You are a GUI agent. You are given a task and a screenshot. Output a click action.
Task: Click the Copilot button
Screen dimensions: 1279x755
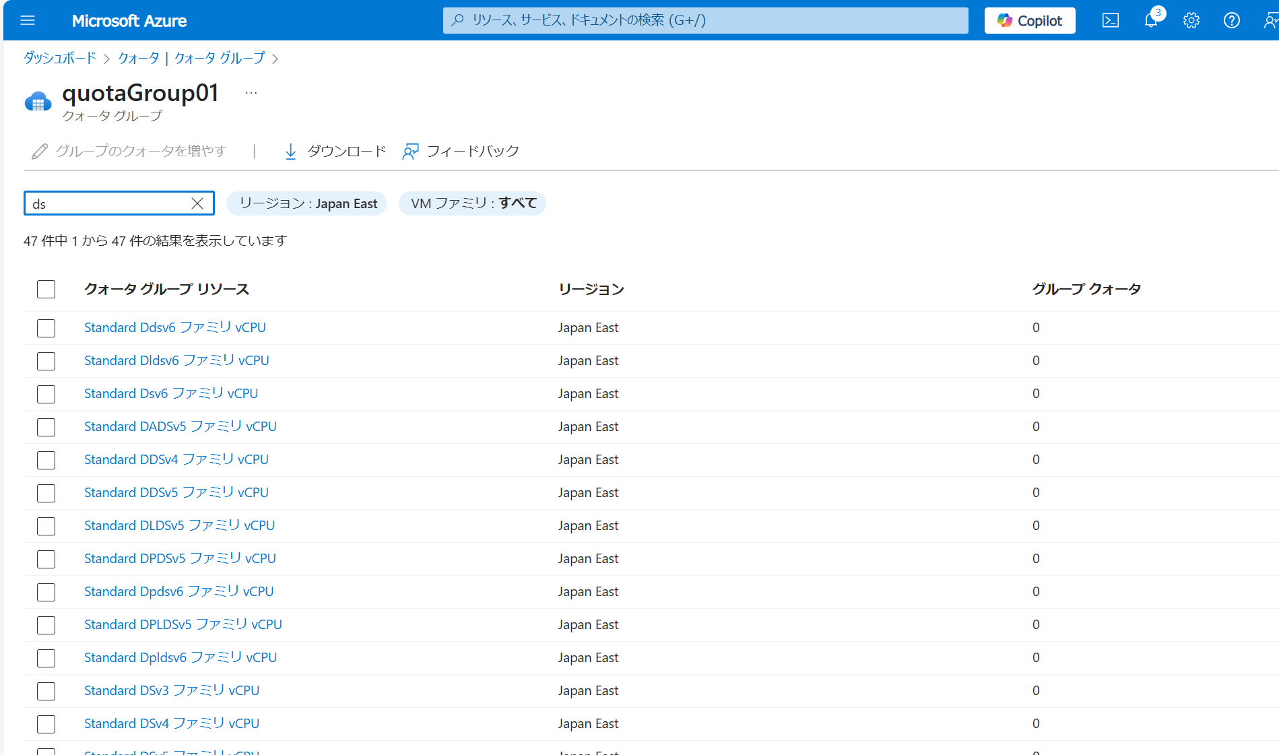pyautogui.click(x=1030, y=20)
